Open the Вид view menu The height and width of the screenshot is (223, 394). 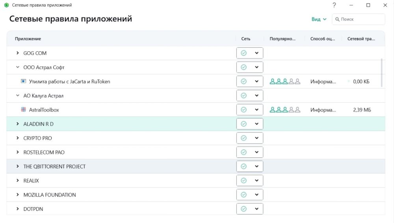point(319,19)
